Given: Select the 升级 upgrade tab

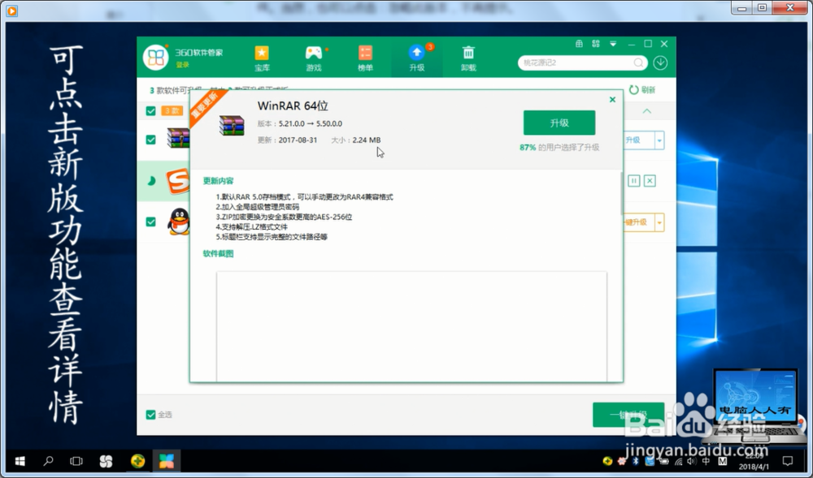Looking at the screenshot, I should pos(417,58).
